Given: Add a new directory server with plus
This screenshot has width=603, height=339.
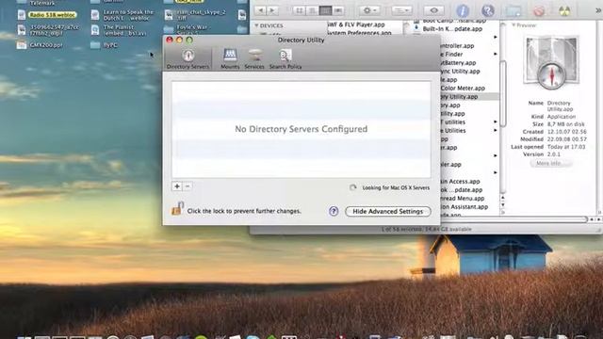Looking at the screenshot, I should (177, 186).
